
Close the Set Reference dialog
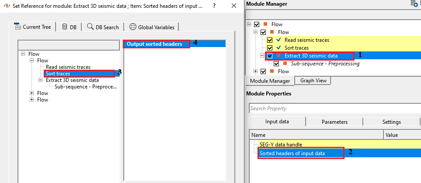click(x=234, y=6)
